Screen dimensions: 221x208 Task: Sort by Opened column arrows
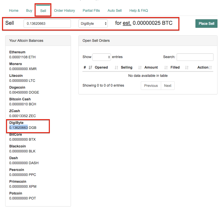tap(116, 68)
